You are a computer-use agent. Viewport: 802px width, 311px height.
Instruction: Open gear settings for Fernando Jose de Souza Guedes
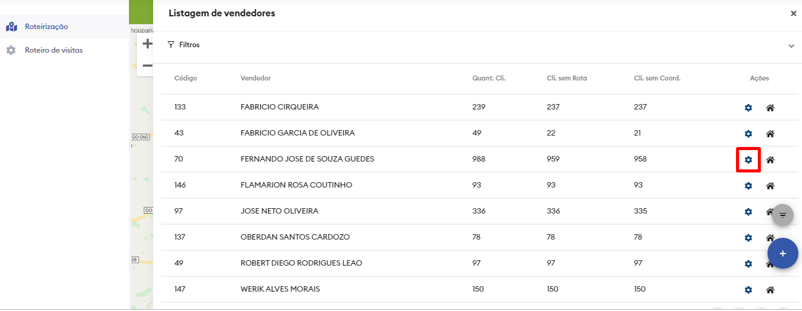[748, 160]
